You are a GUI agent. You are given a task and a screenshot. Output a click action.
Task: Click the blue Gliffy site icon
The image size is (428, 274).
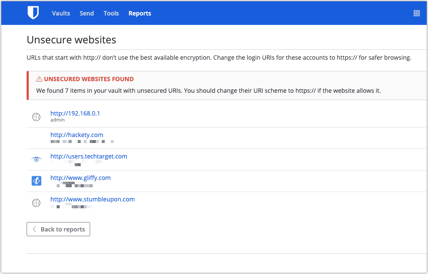click(x=36, y=181)
